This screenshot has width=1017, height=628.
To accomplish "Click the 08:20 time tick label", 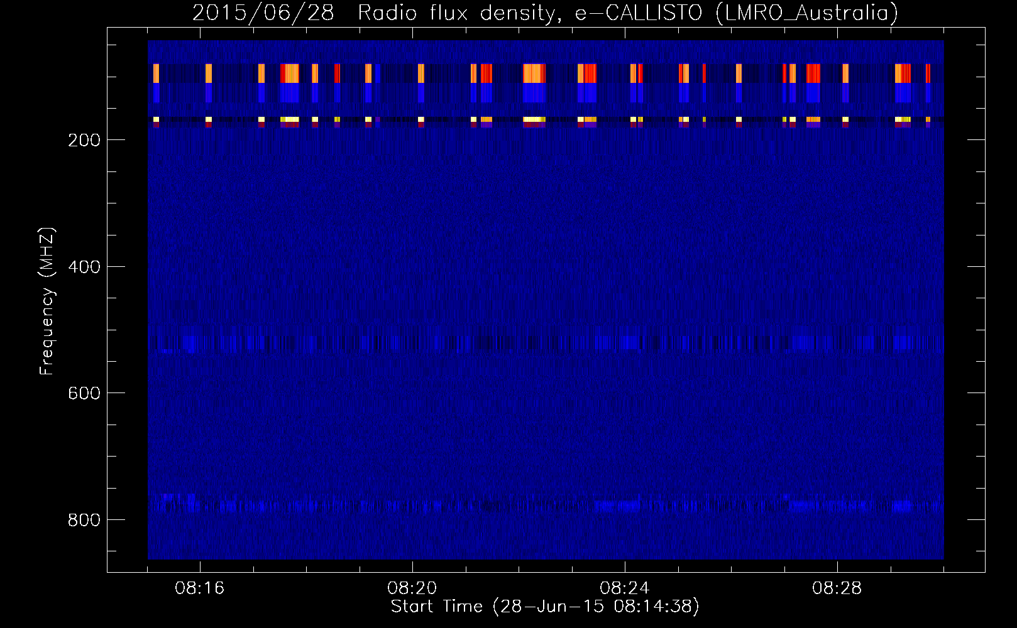I will pyautogui.click(x=412, y=588).
